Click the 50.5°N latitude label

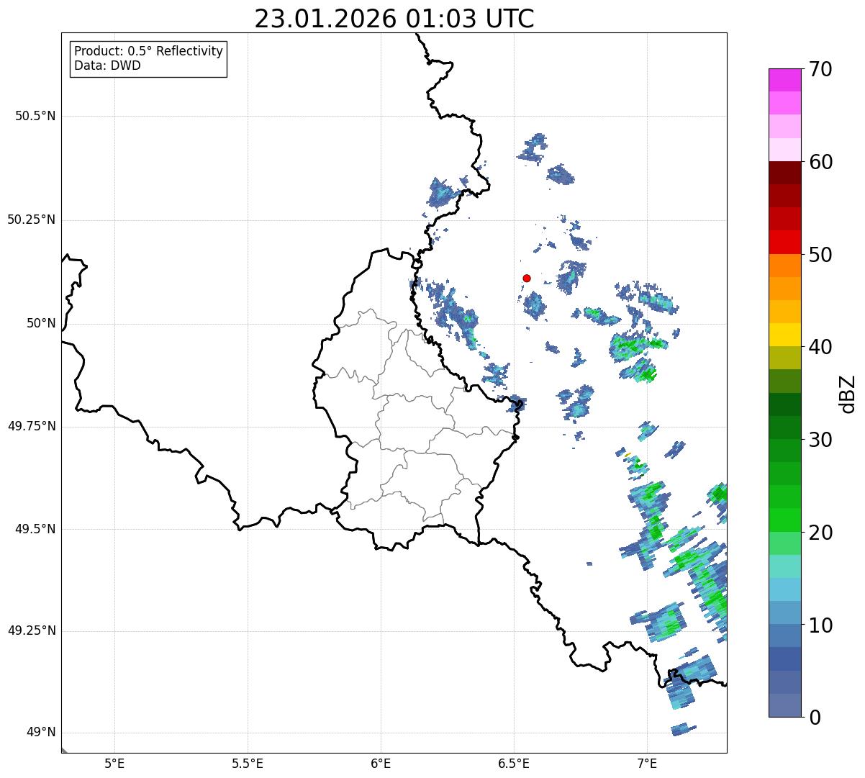35,116
